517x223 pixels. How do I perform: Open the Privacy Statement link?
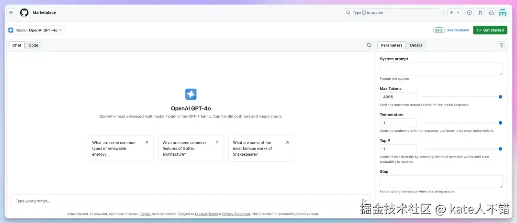pos(236,214)
